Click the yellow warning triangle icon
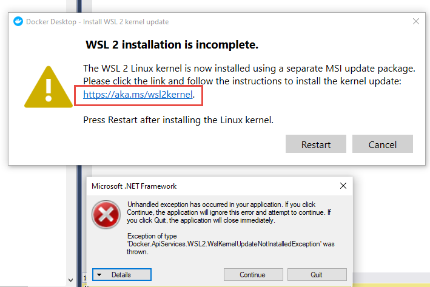430x287 pixels. click(49, 87)
